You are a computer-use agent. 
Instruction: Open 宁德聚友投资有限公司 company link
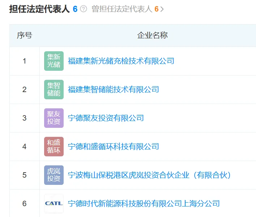(106, 118)
